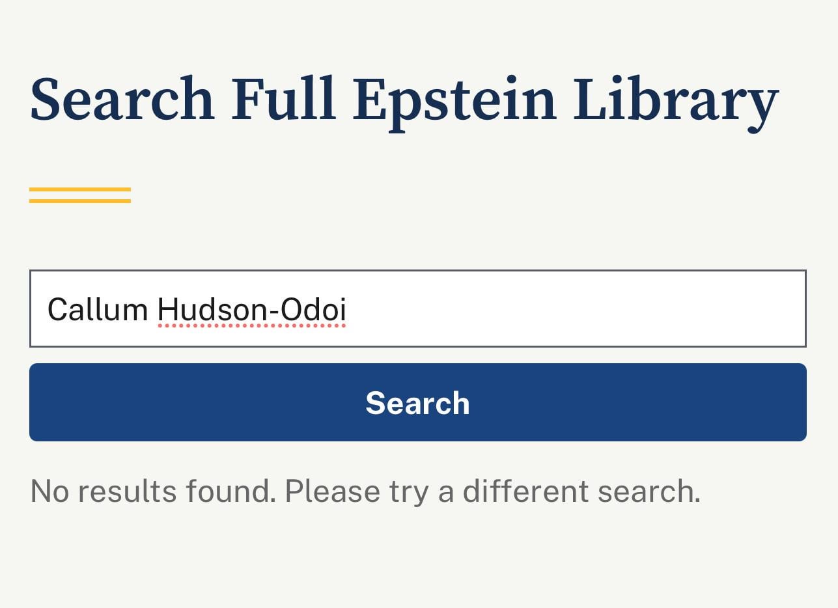This screenshot has height=608, width=838.
Task: Click the word Epstein in the heading
Action: [x=454, y=100]
